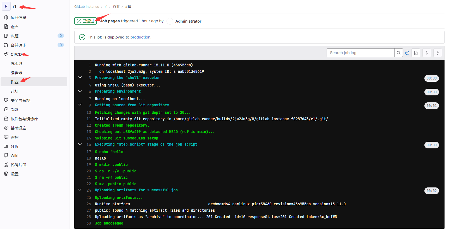Open 流水线 pipelines page
The width and height of the screenshot is (449, 229).
(16, 64)
